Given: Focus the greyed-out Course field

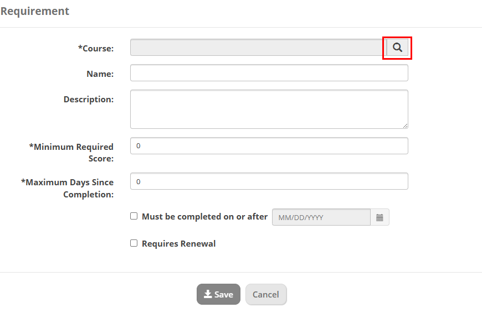Looking at the screenshot, I should pyautogui.click(x=258, y=48).
